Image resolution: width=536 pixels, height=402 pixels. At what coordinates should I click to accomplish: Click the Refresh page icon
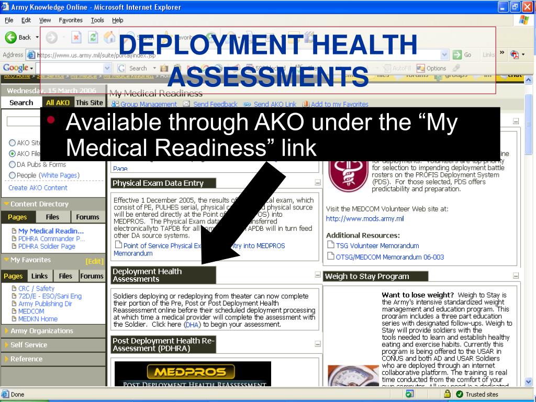coord(93,37)
